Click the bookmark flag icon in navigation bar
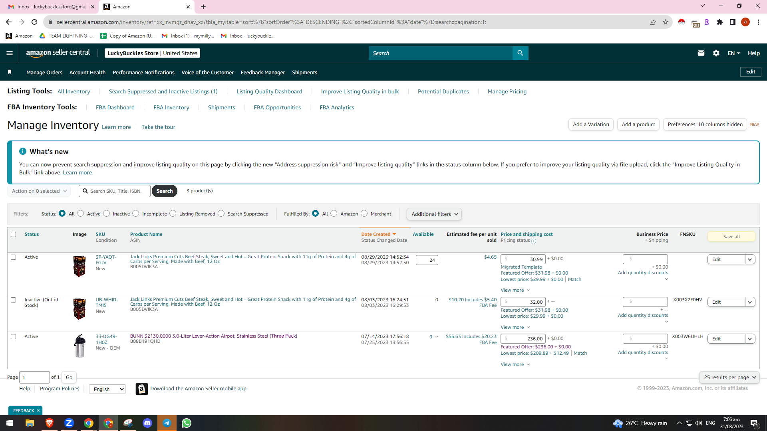This screenshot has width=767, height=431. coord(10,72)
